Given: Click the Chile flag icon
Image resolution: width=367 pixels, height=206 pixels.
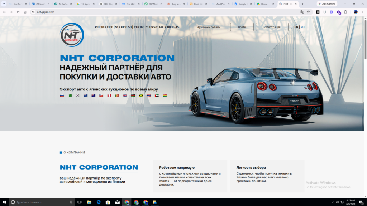Looking at the screenshot, I should click(101, 95).
